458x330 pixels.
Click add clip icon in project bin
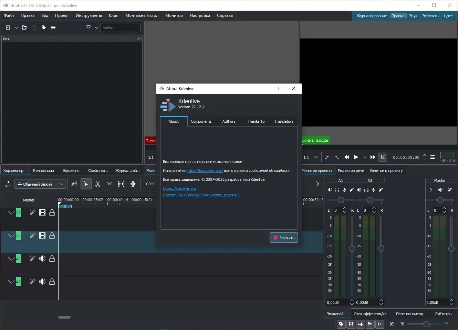8,27
